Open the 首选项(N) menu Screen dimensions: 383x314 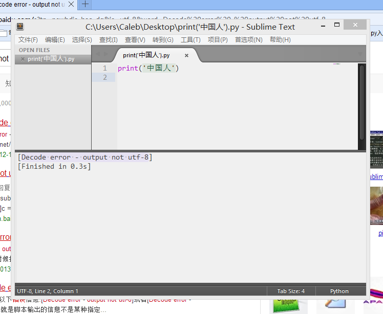249,40
